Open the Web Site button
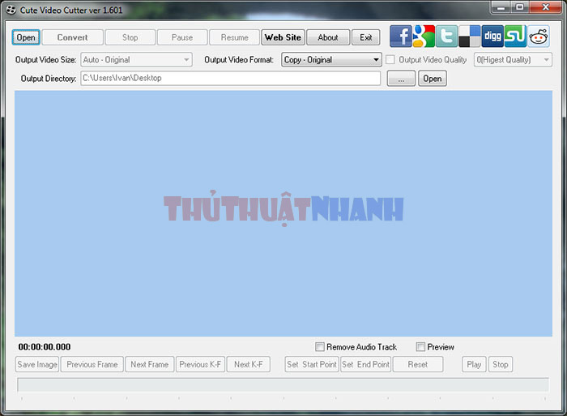The width and height of the screenshot is (567, 416). tap(283, 37)
